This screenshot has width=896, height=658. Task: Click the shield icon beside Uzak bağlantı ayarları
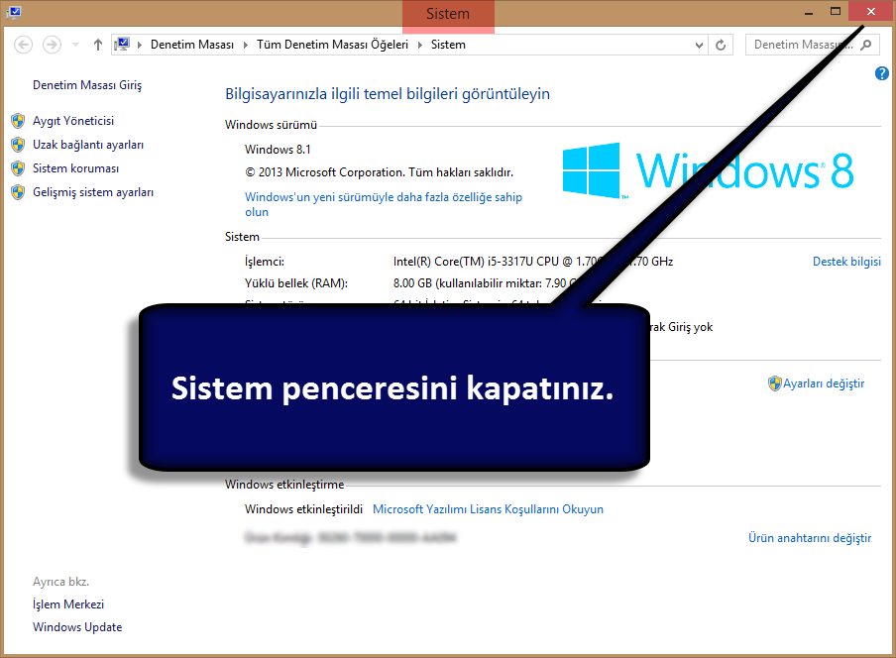click(x=18, y=145)
